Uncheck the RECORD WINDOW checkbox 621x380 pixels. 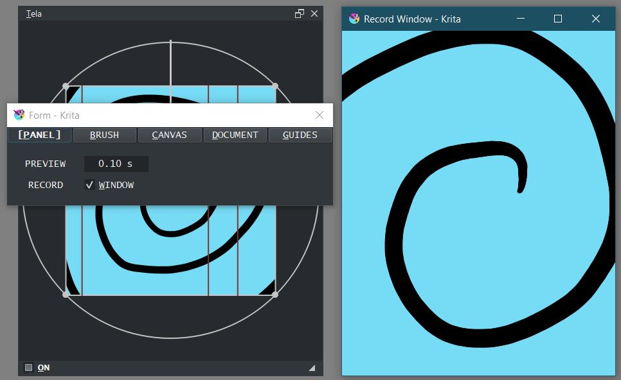click(89, 185)
